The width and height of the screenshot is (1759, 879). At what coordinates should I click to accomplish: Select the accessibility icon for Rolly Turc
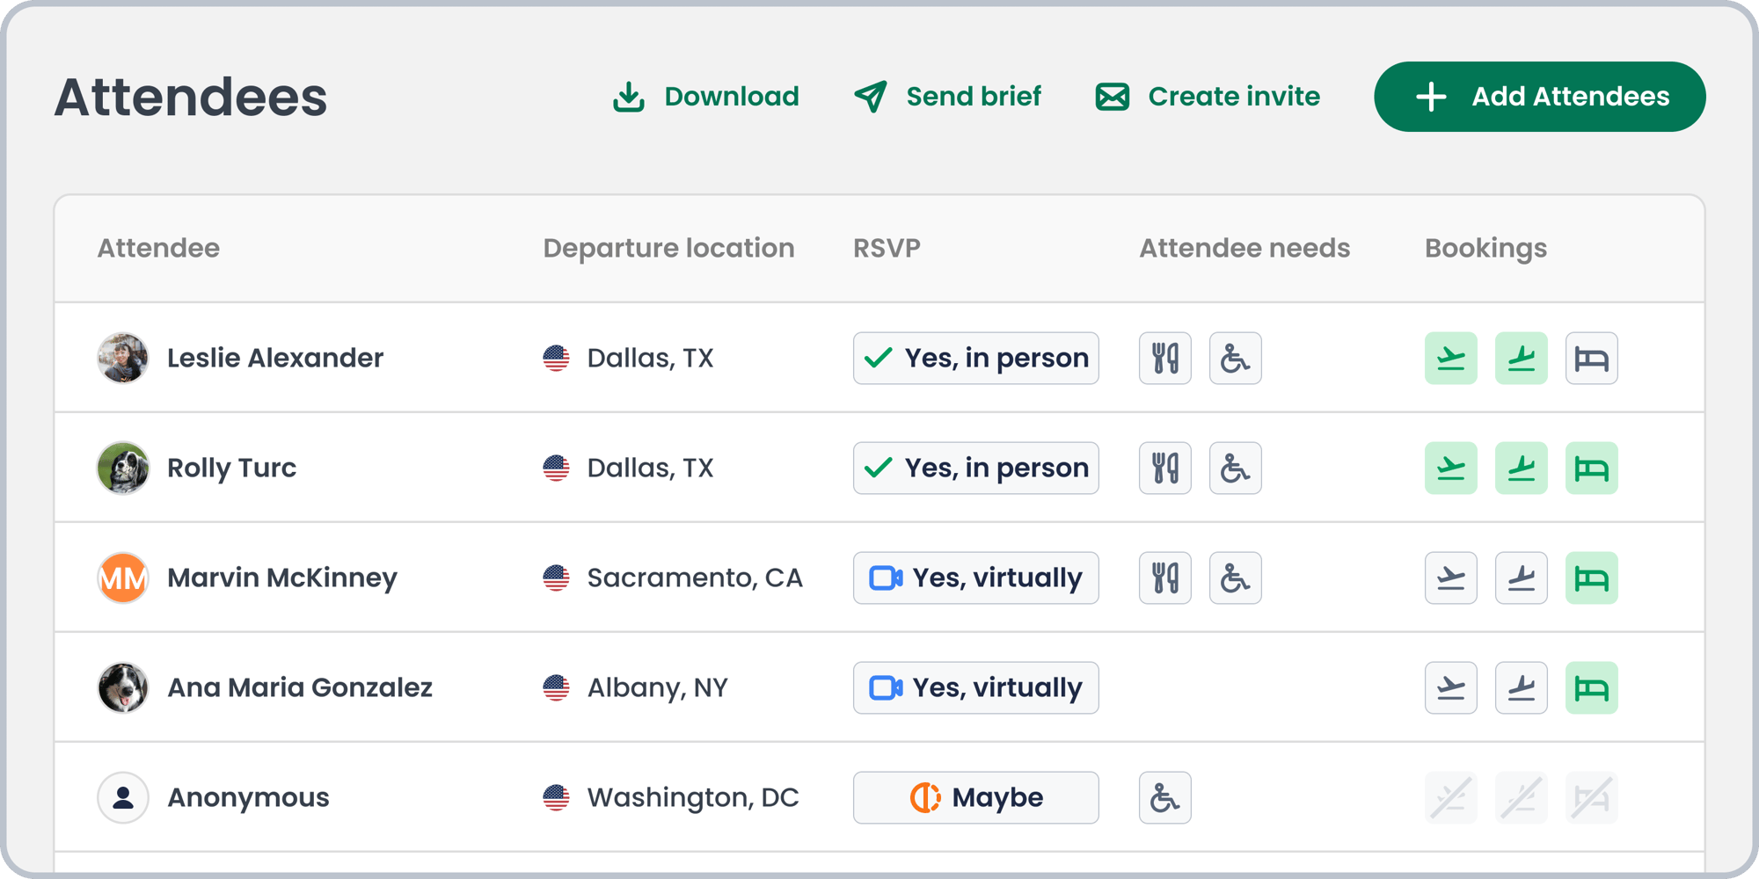(1235, 468)
